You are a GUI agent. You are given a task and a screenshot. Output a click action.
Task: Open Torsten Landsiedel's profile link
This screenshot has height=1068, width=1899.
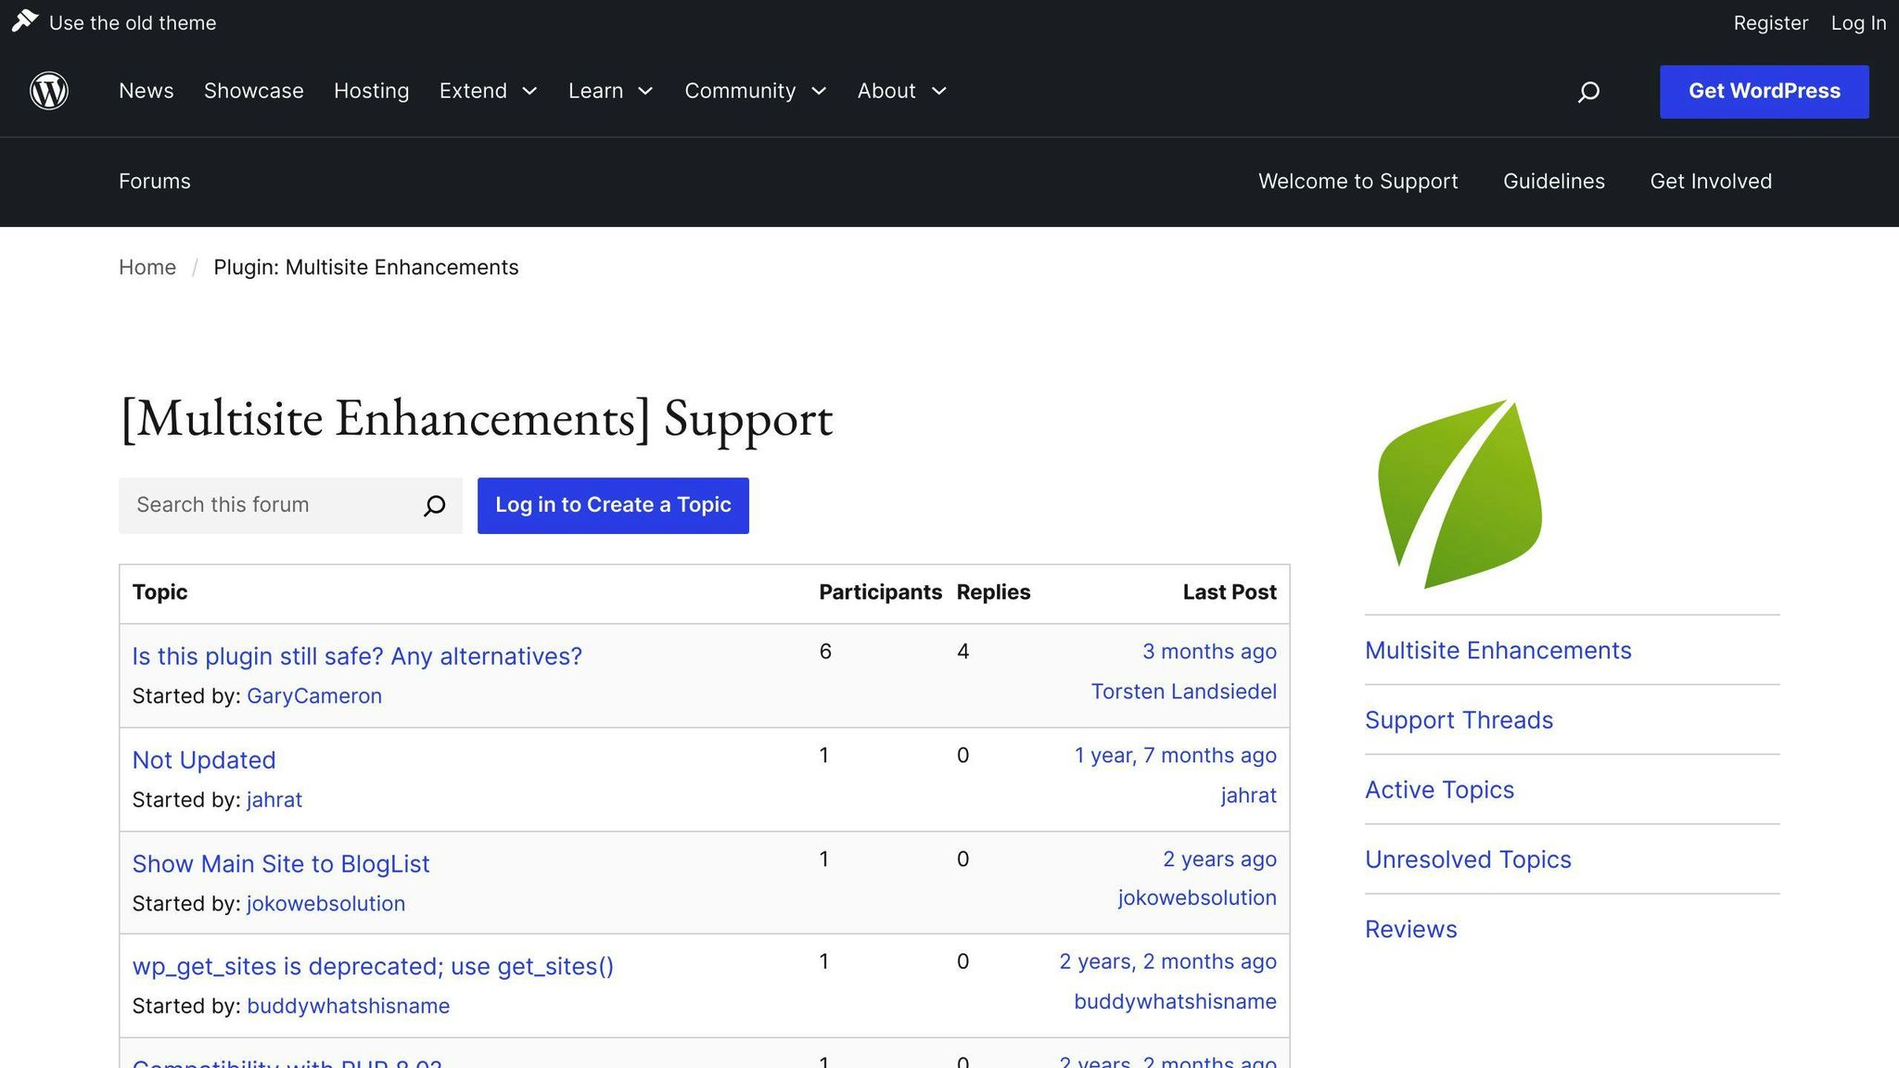(x=1184, y=692)
